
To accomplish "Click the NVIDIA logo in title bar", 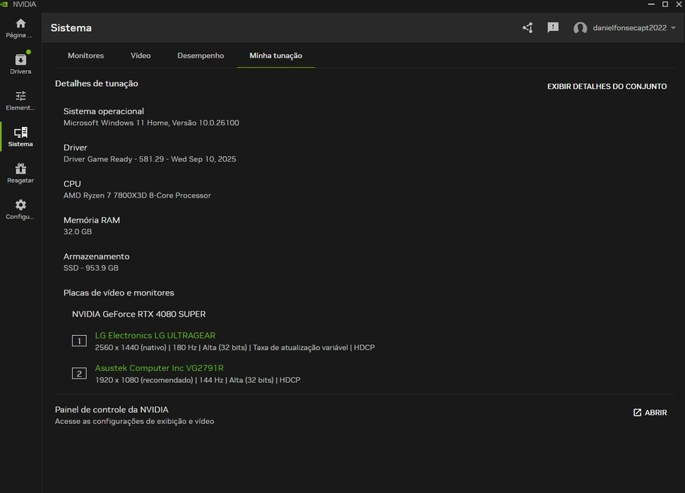I will 4,4.
